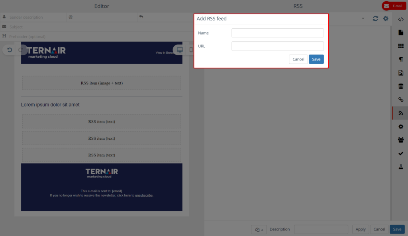Image resolution: width=408 pixels, height=236 pixels.
Task: Click the [email] placeholder text in footer
Action: [x=117, y=191]
